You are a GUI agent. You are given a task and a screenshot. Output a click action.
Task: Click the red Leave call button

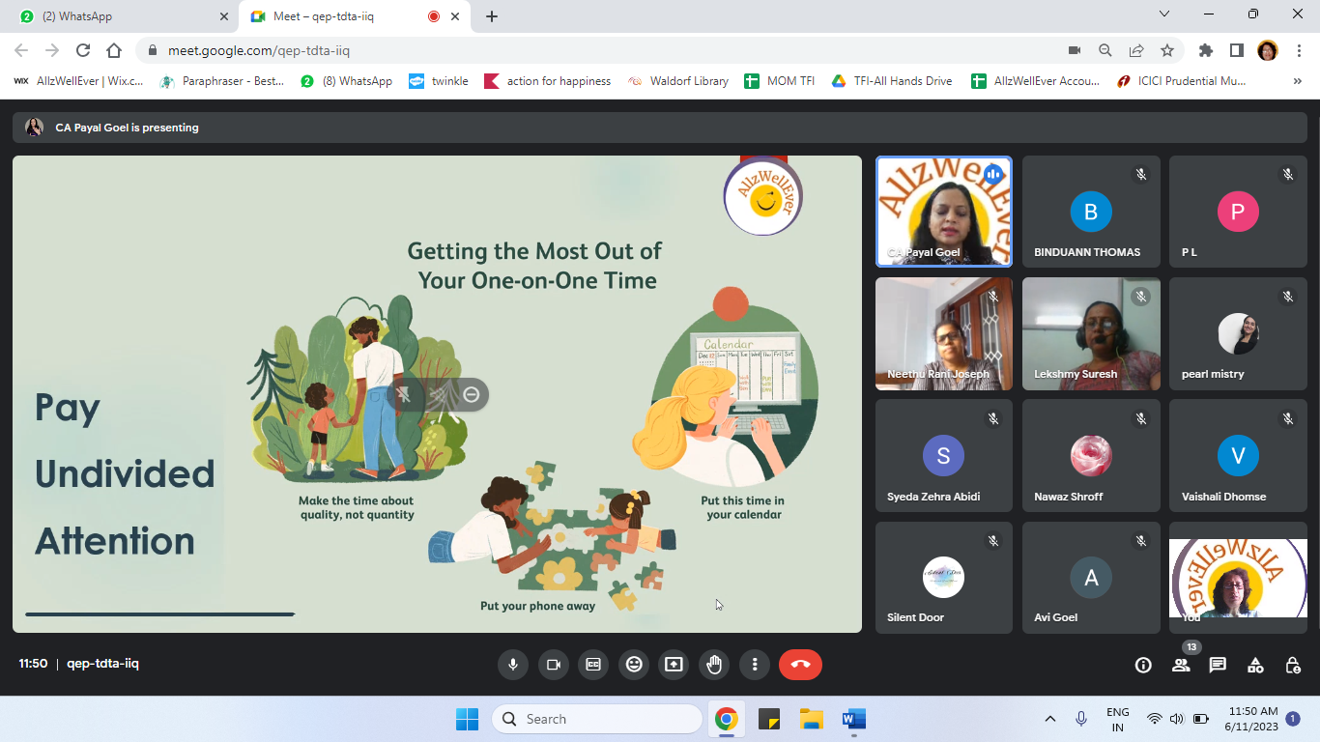pyautogui.click(x=800, y=665)
